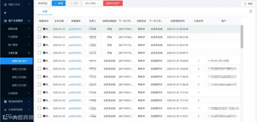
Task: Click the timestamp 2026-03-23 08:27:06
Action: pyautogui.click(x=178, y=37)
